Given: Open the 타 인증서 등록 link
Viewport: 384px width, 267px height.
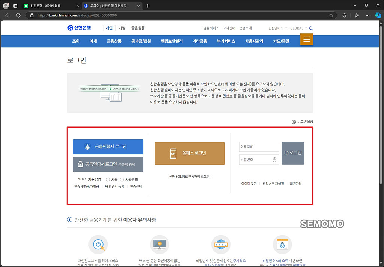Looking at the screenshot, I should pyautogui.click(x=114, y=186).
